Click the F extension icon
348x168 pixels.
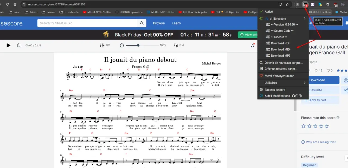[x=298, y=4]
